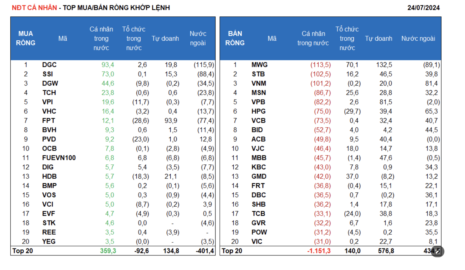Select ticker VPB

click(x=258, y=102)
